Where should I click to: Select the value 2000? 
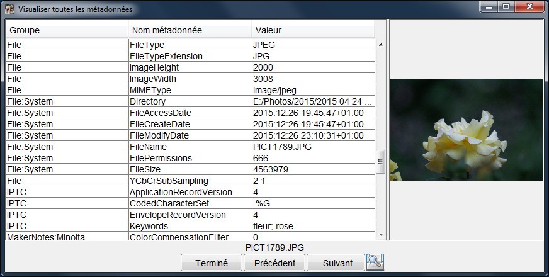click(314, 67)
